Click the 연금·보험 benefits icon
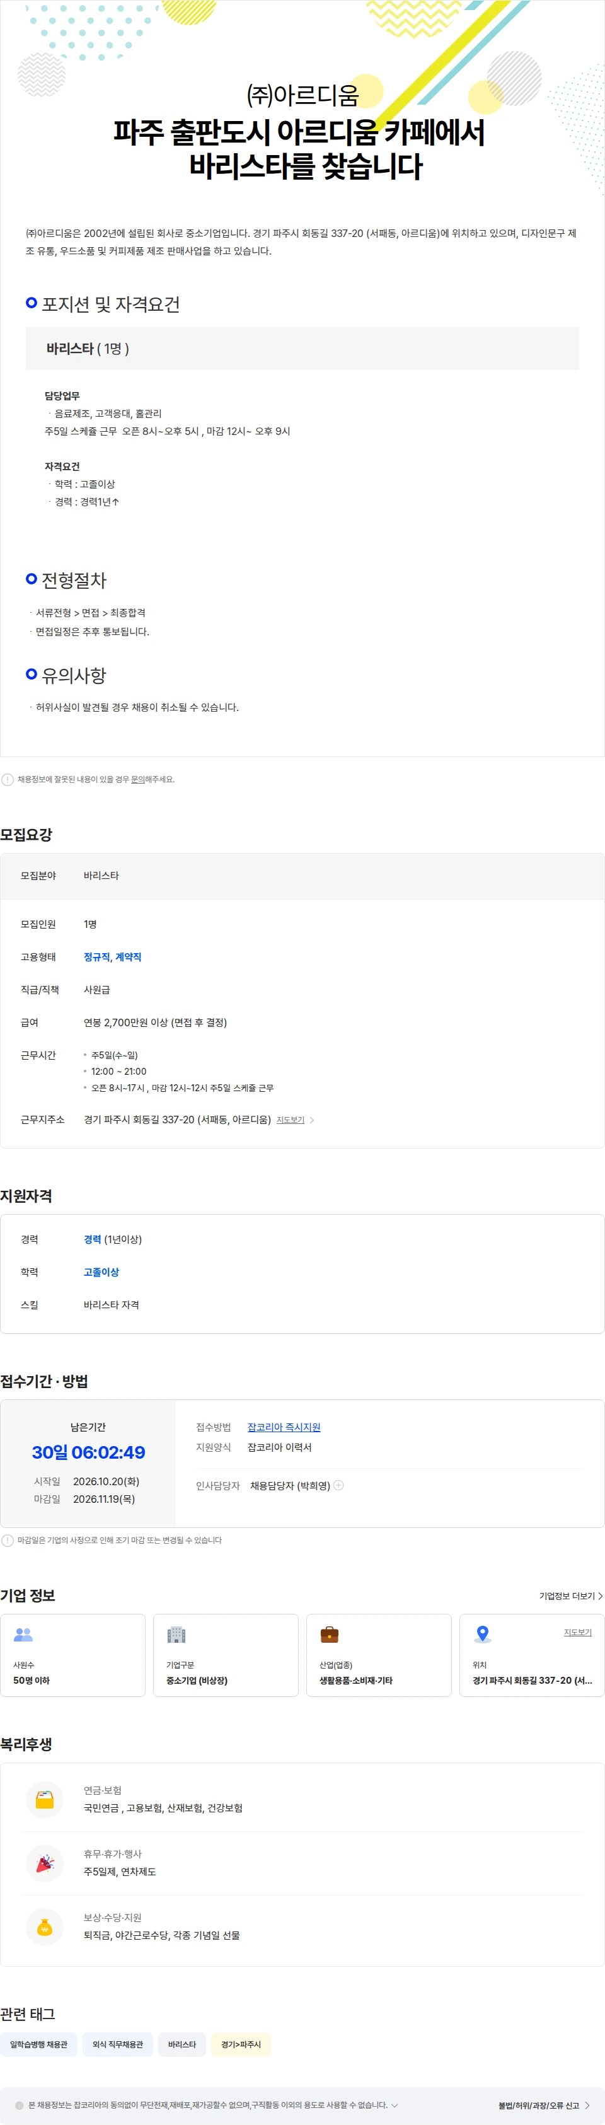Screen dimensions: 605x2125 pos(45,1800)
